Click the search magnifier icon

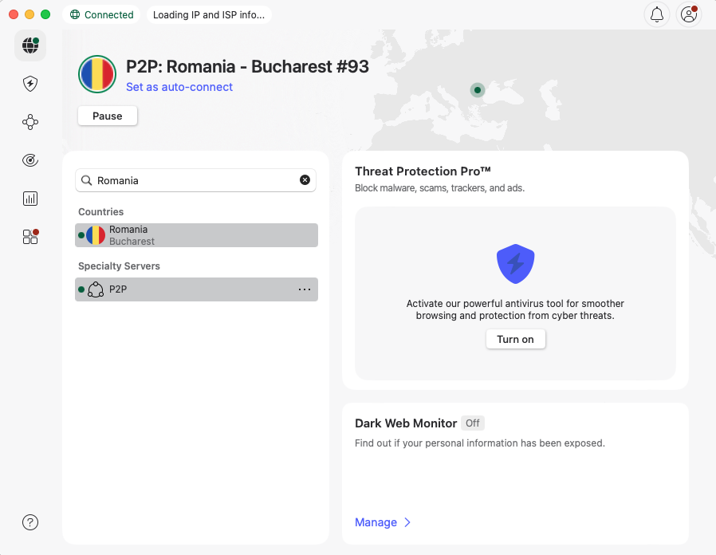point(86,180)
